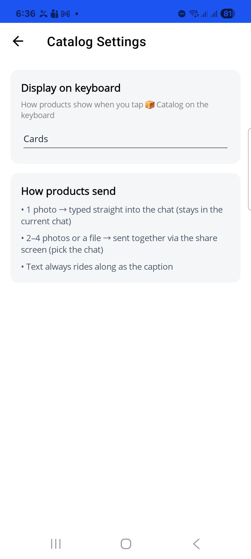Image resolution: width=251 pixels, height=559 pixels.
Task: Tap the back arrow in header
Action: (18, 41)
